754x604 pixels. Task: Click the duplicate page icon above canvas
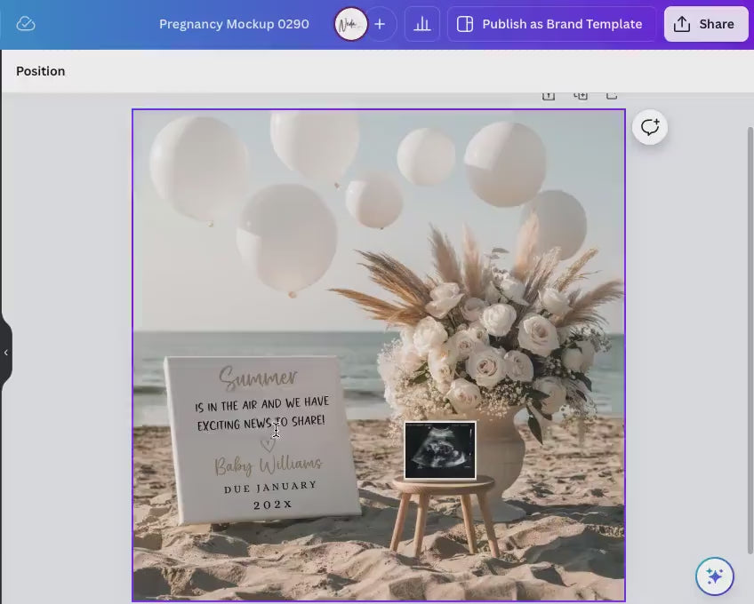[581, 96]
